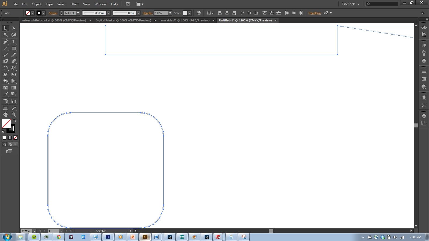Select the Artboard tool
This screenshot has height=241, width=429.
coord(6,108)
